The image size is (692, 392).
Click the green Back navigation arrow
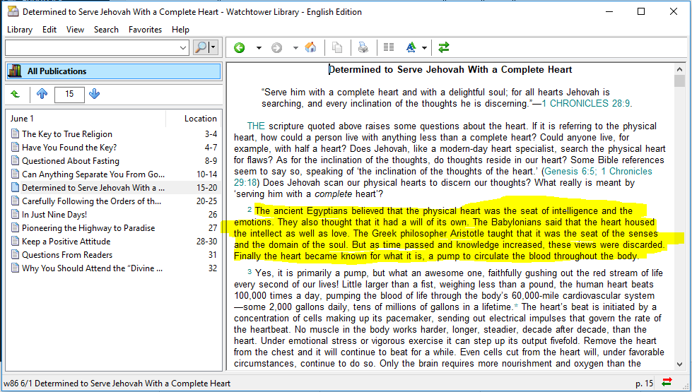240,48
